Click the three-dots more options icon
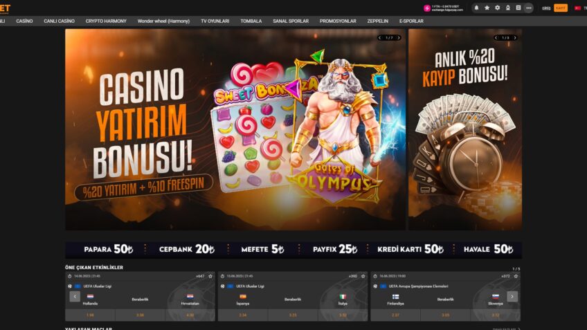 tap(529, 8)
